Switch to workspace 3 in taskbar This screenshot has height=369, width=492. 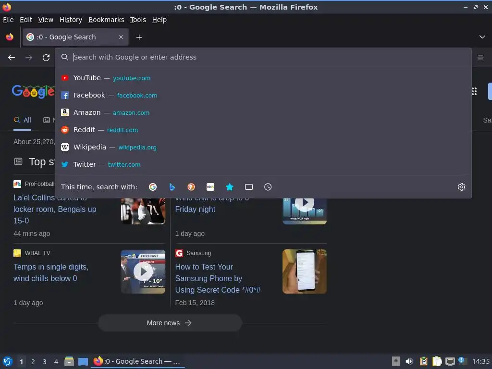tap(45, 362)
